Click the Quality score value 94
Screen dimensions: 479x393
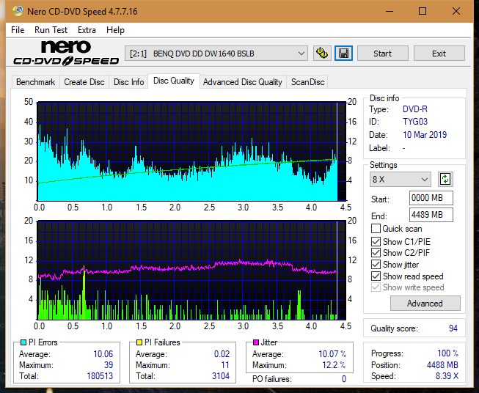453,328
